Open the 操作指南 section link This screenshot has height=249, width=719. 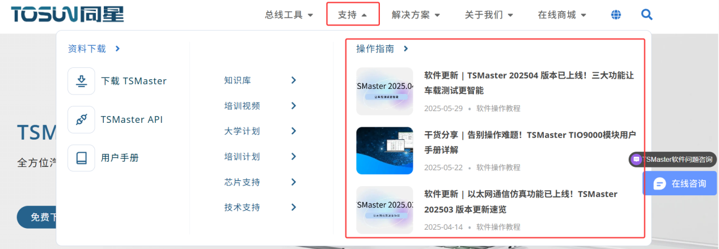(x=375, y=49)
